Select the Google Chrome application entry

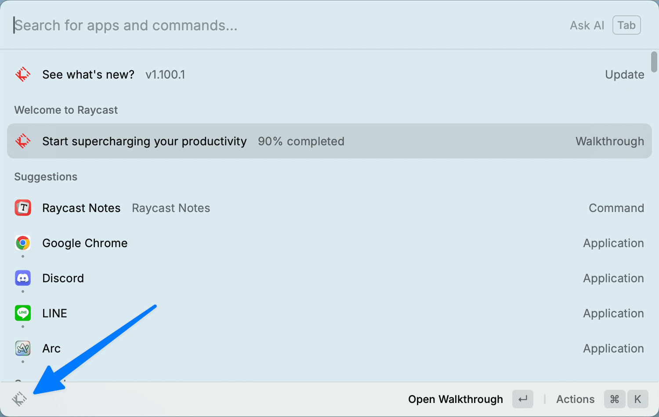pos(308,243)
